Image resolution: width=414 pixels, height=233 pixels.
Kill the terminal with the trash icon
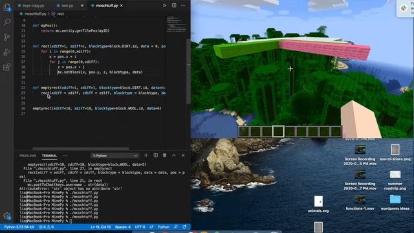pyautogui.click(x=164, y=155)
